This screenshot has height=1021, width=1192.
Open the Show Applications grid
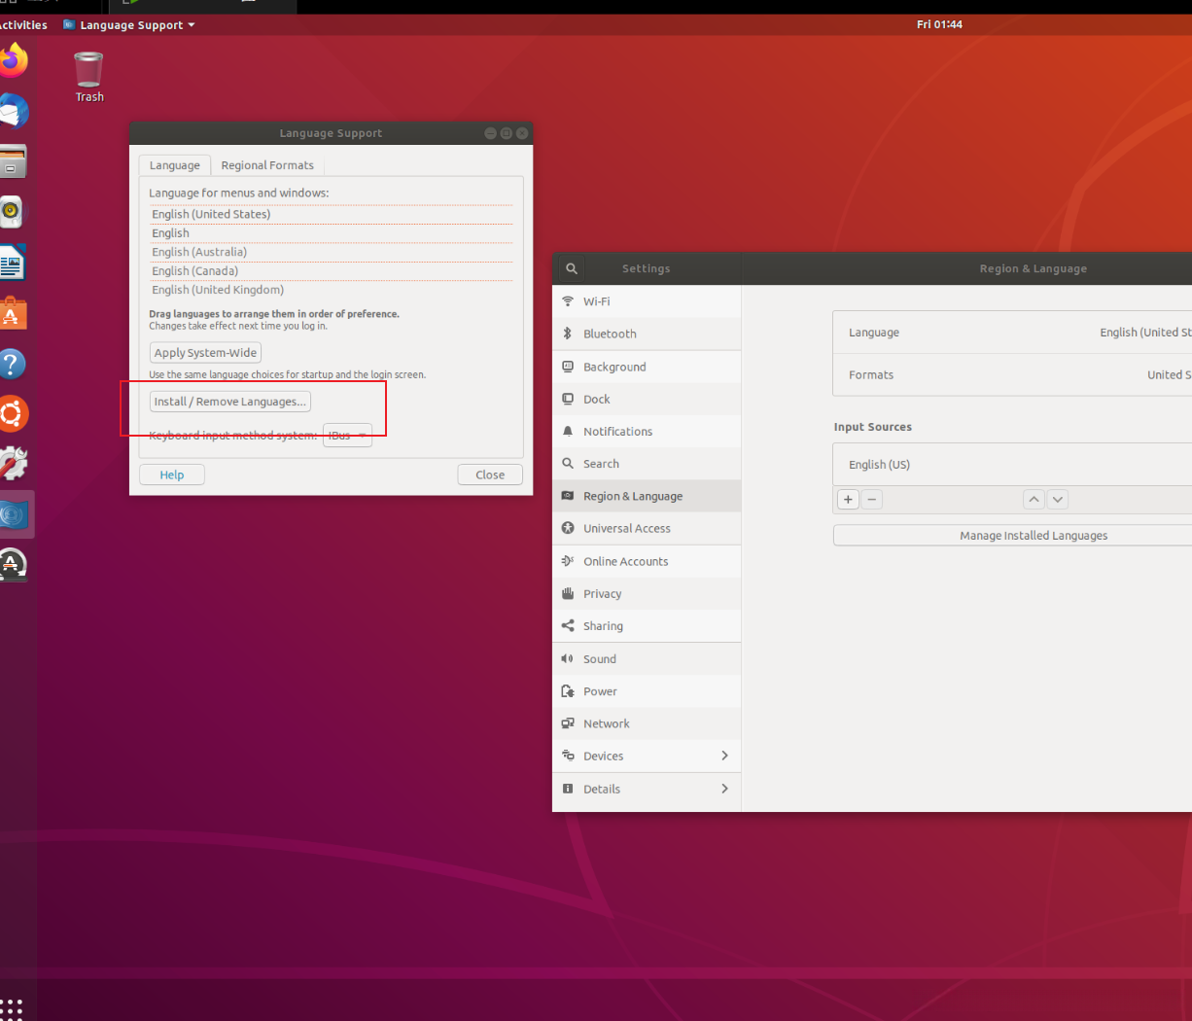(x=12, y=1008)
